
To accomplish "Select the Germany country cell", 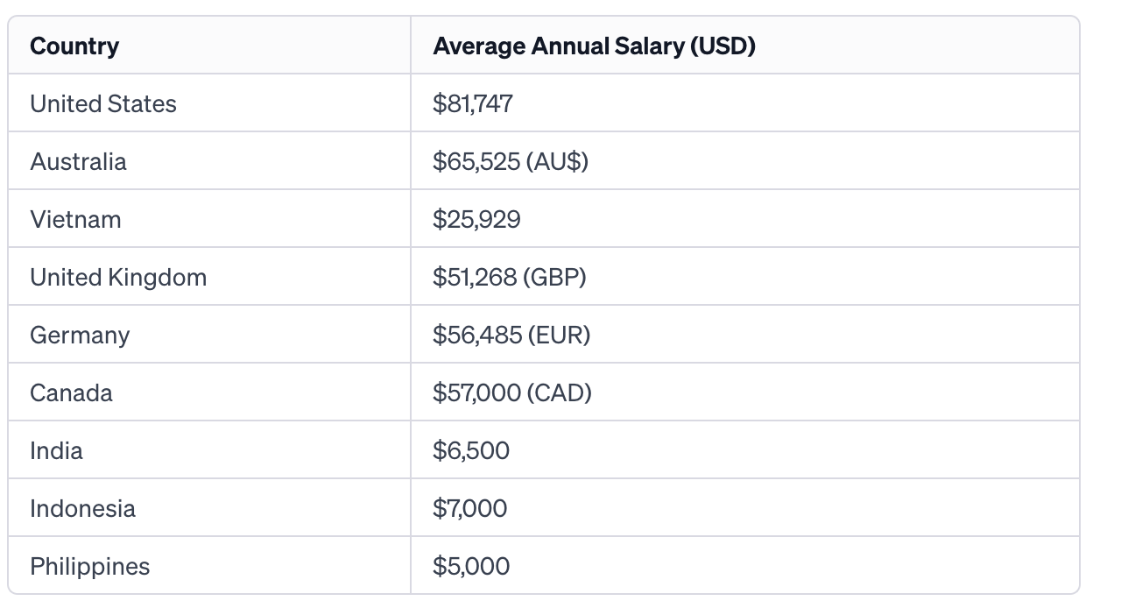I will (80, 335).
